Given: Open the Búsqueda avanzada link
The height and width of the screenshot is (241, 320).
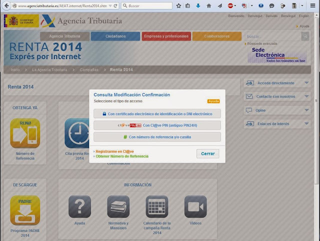Looking at the screenshot, I should pos(262,44).
